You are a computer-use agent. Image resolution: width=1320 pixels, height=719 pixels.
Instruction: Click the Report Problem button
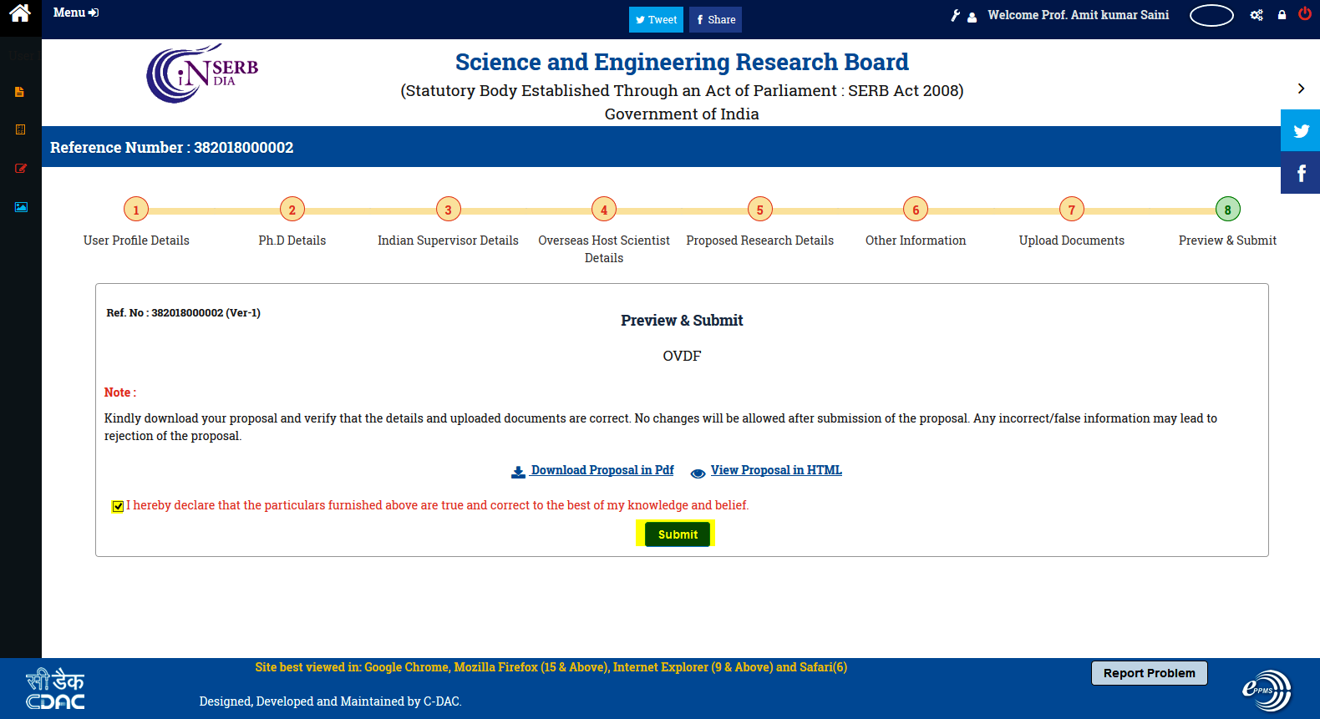pos(1150,673)
